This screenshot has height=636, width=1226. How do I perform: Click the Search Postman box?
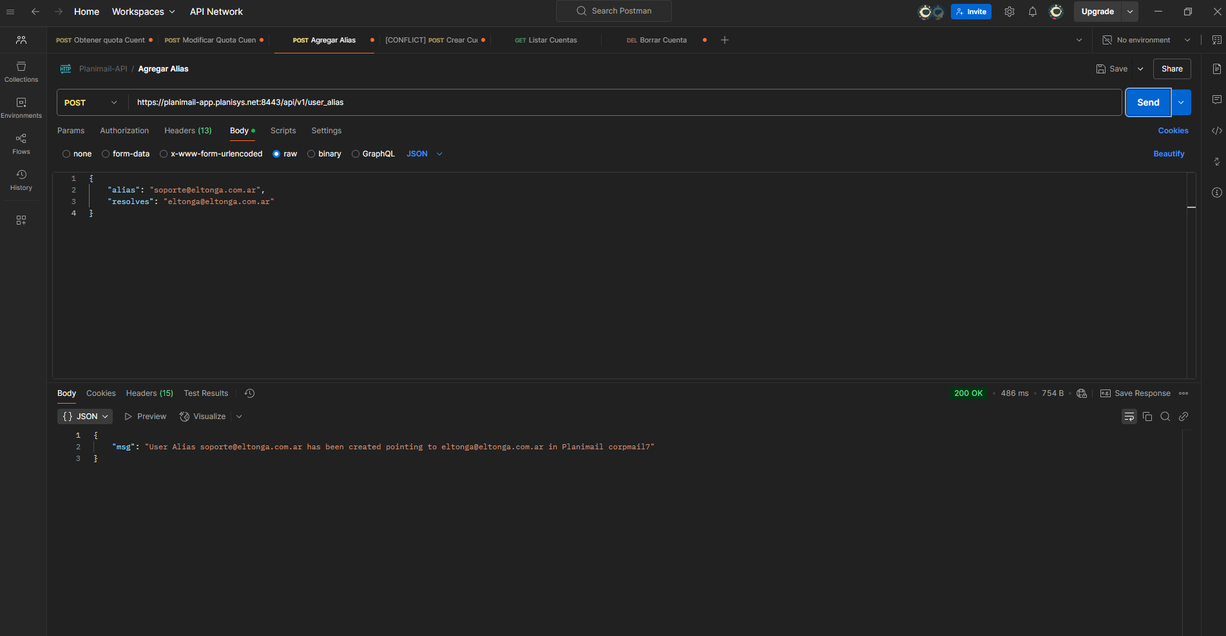coord(614,11)
